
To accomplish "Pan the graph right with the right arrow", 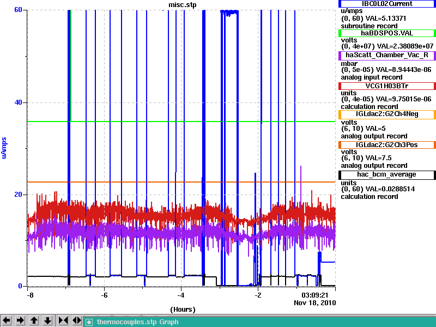I will tap(20, 320).
